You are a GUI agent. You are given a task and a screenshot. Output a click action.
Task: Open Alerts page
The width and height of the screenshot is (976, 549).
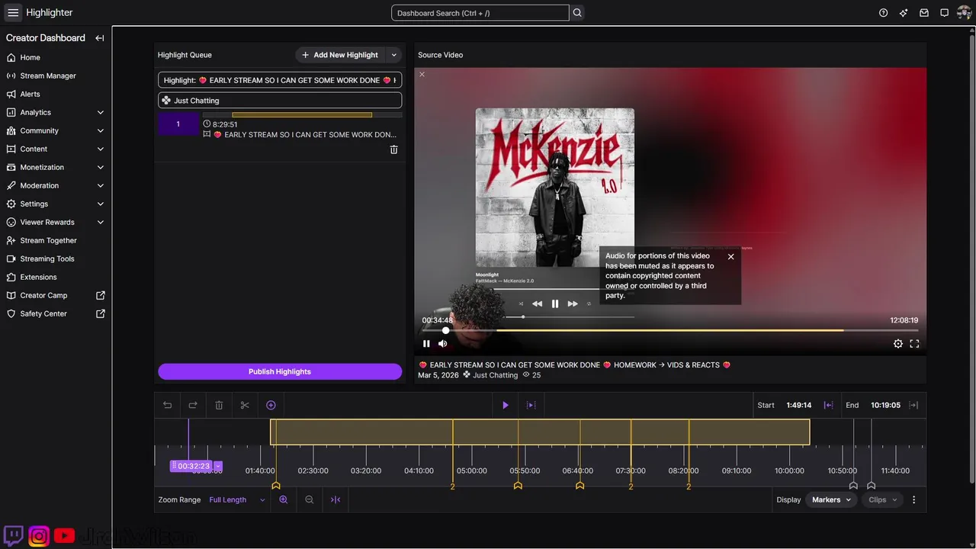pos(56,94)
